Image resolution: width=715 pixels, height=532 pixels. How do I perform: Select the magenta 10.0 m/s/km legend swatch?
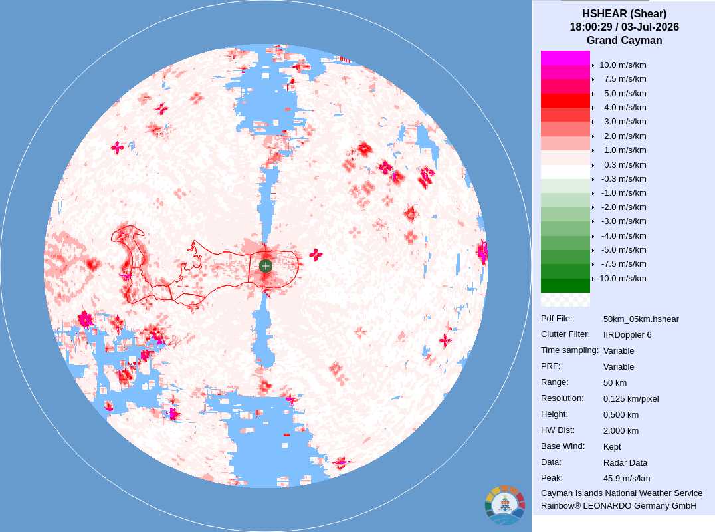(565, 59)
